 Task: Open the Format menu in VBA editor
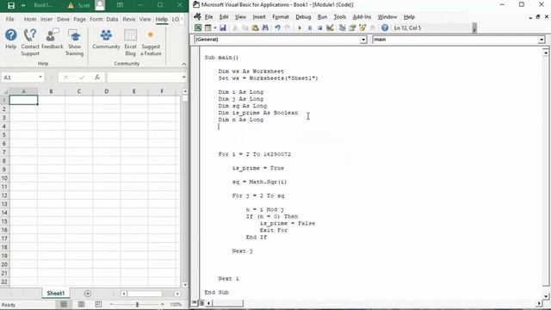(x=281, y=17)
